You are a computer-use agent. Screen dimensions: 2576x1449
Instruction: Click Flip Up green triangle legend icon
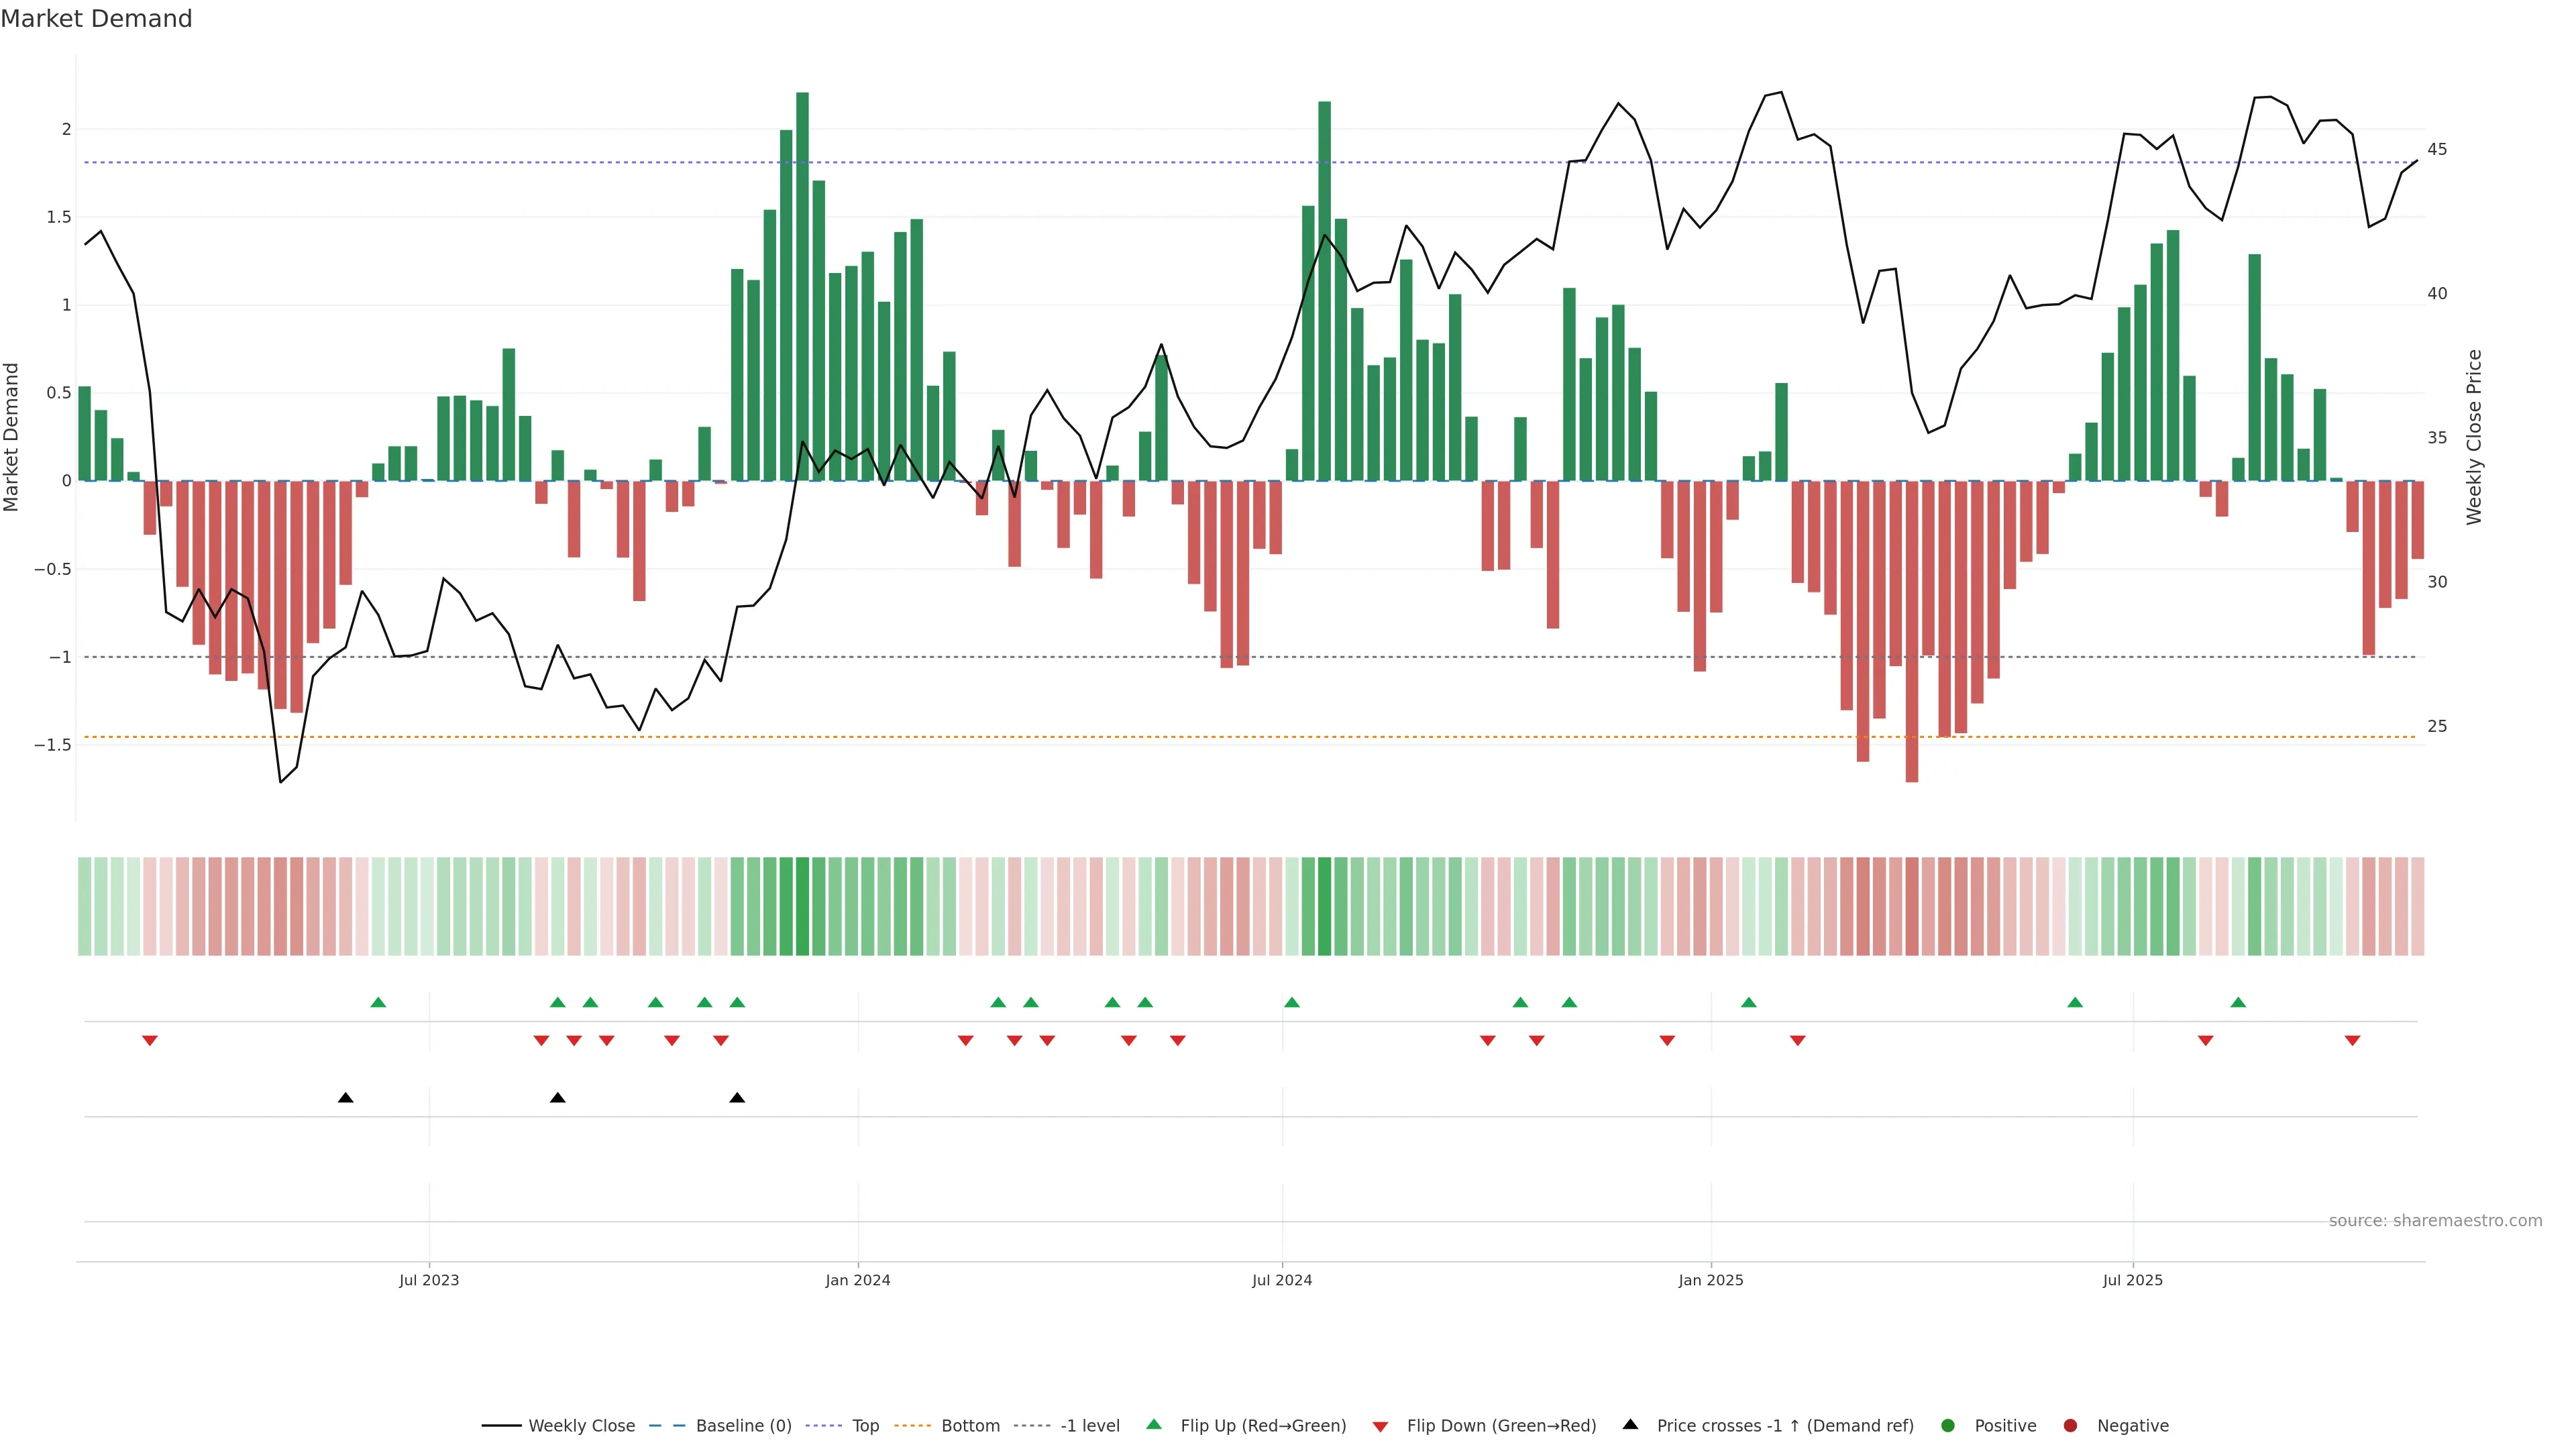pyautogui.click(x=1154, y=1425)
